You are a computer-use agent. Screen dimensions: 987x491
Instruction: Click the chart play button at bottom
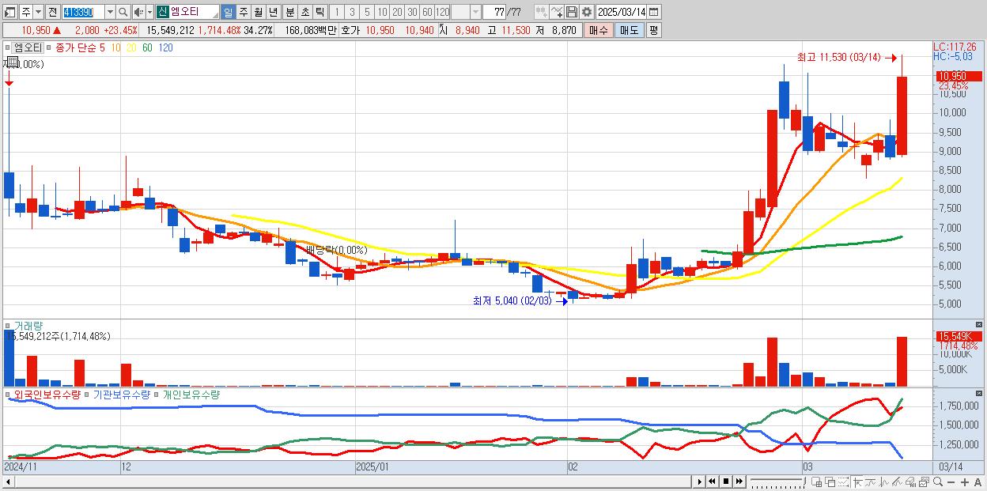coord(699,482)
